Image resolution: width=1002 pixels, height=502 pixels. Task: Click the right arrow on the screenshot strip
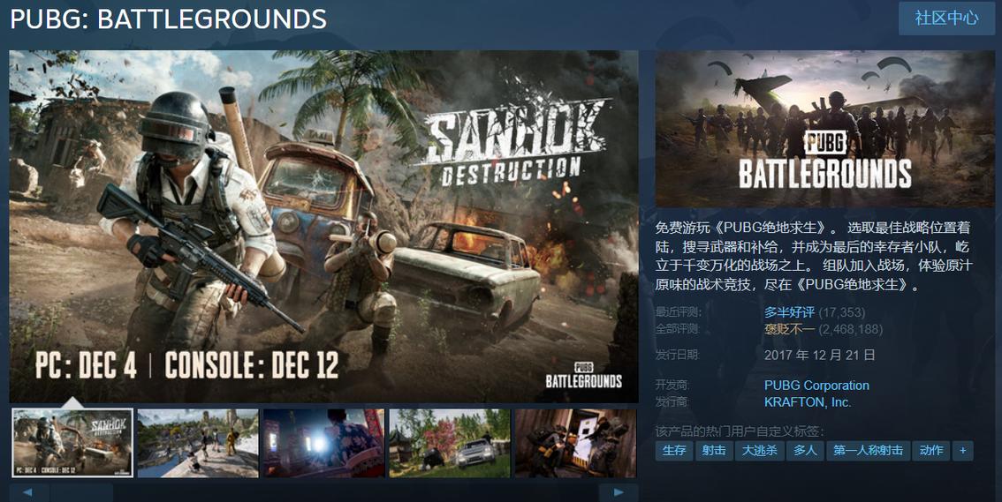coord(618,493)
